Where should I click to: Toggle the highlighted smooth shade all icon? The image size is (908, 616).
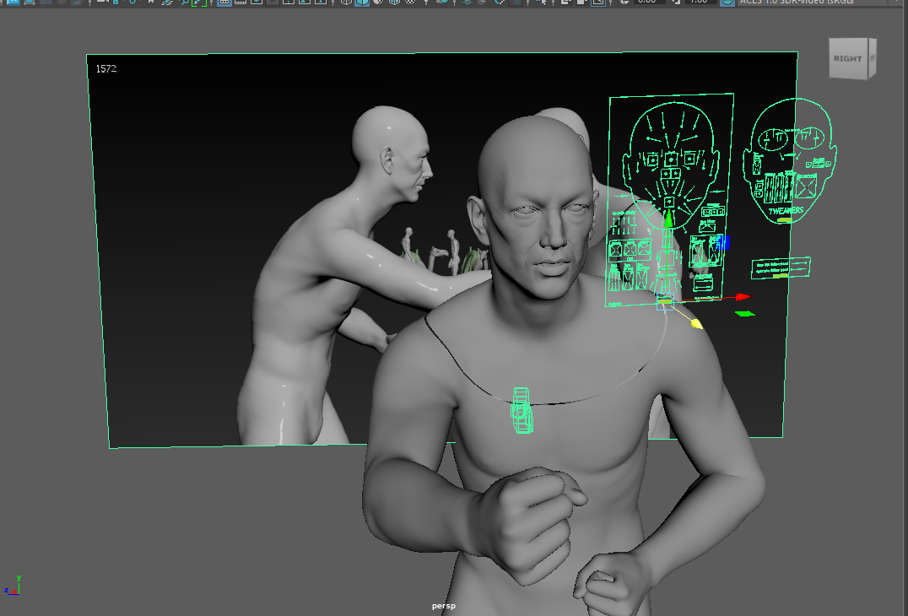361,2
